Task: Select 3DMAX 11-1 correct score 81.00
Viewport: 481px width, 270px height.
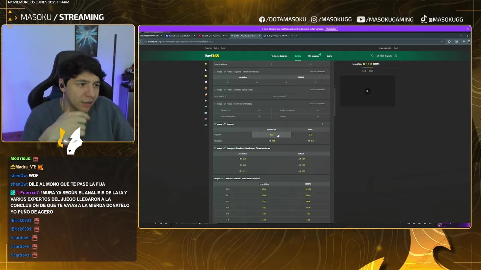Action: pos(308,195)
